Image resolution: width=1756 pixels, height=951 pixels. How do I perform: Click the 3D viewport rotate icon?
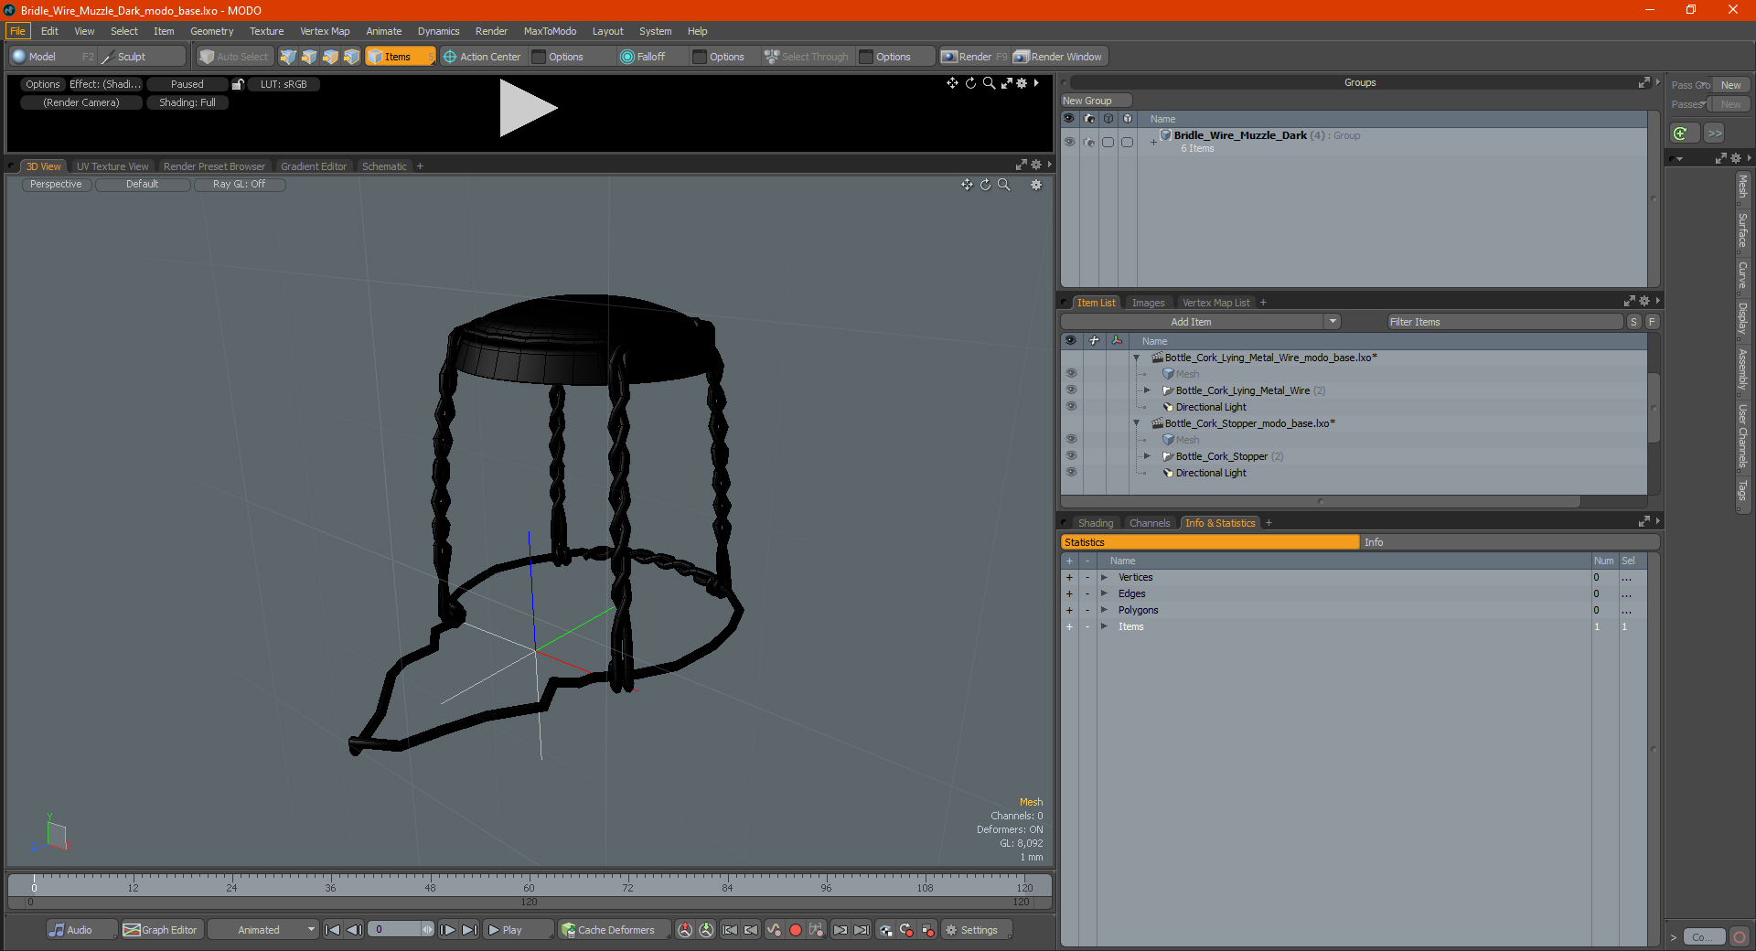point(985,185)
